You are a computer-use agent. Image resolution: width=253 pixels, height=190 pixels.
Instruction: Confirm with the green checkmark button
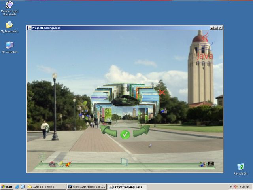pos(125,135)
